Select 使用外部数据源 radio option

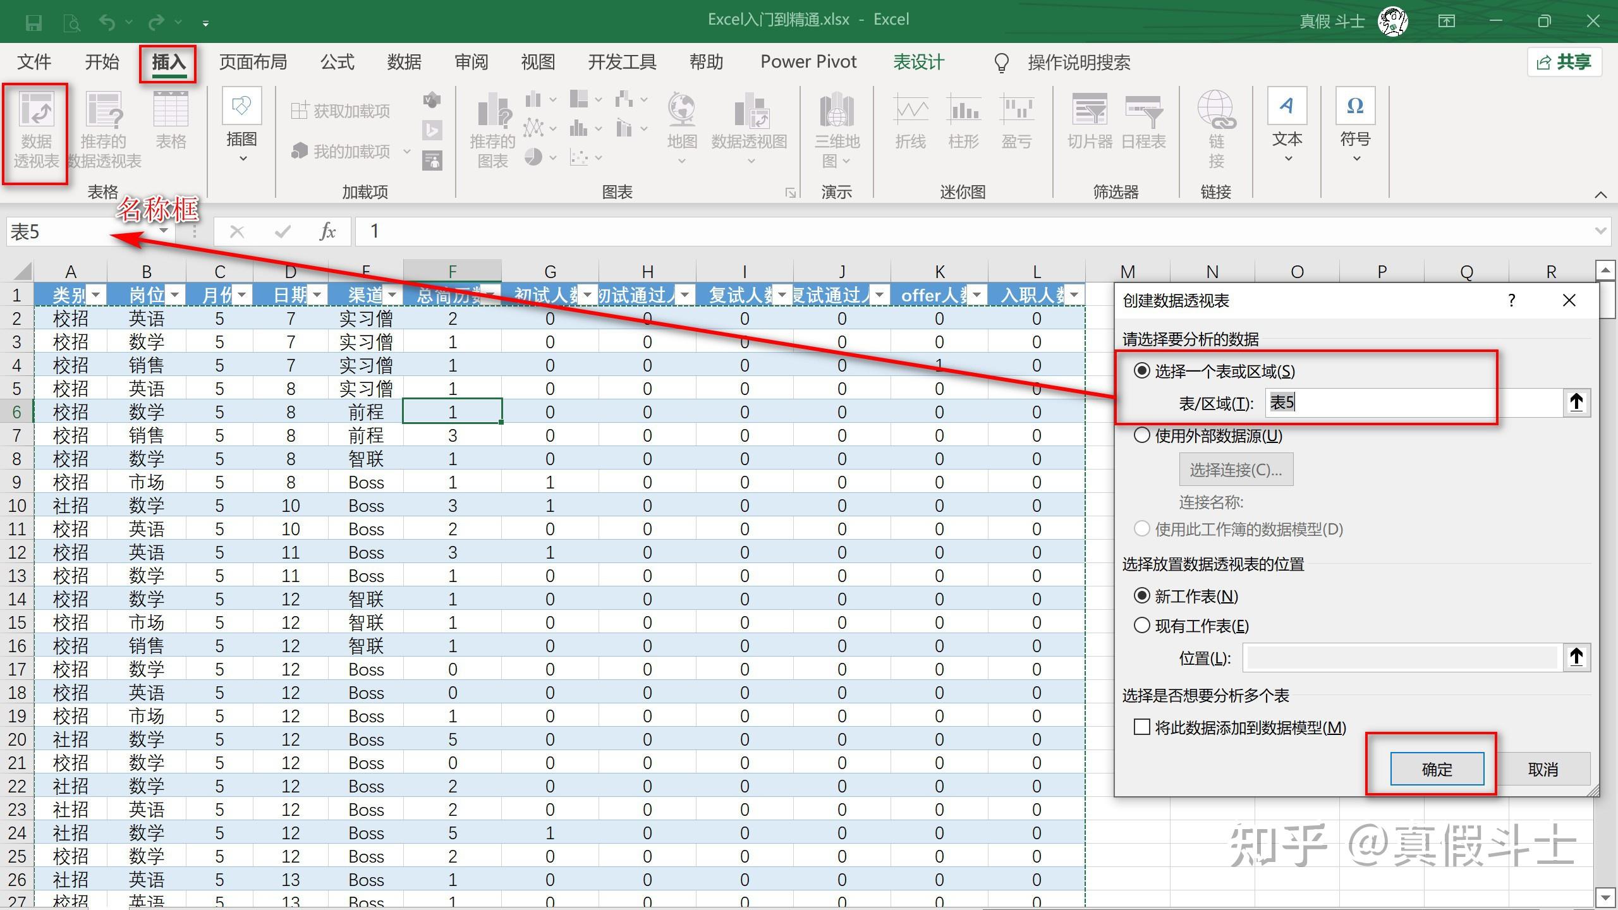(1142, 435)
